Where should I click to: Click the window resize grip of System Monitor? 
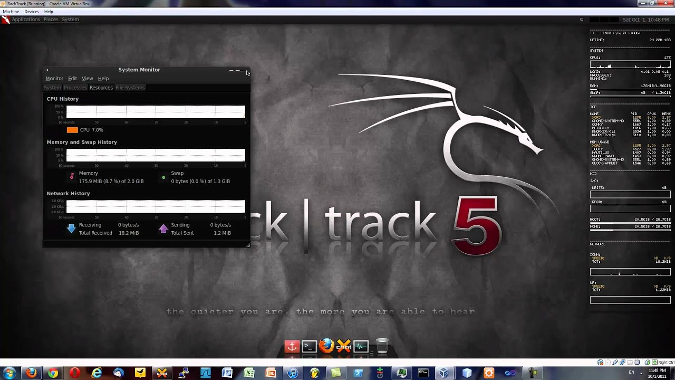pos(248,245)
